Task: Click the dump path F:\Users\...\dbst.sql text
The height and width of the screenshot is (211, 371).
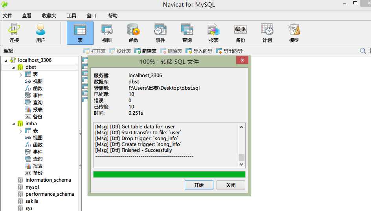Action: 164,88
